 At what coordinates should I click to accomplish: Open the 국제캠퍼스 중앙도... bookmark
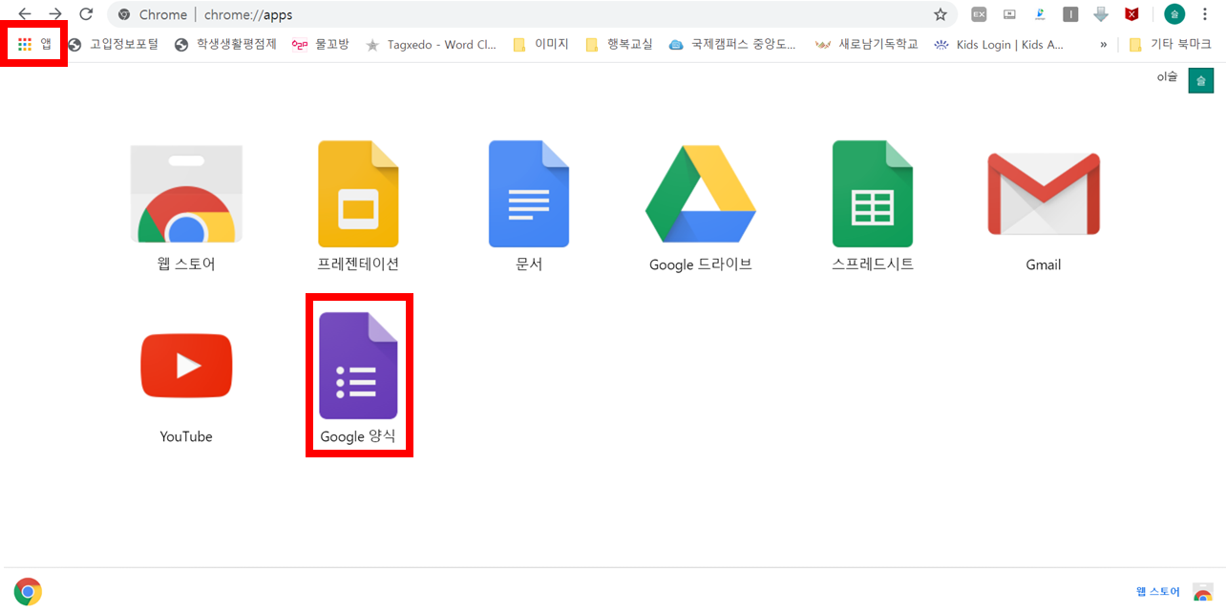pos(732,44)
